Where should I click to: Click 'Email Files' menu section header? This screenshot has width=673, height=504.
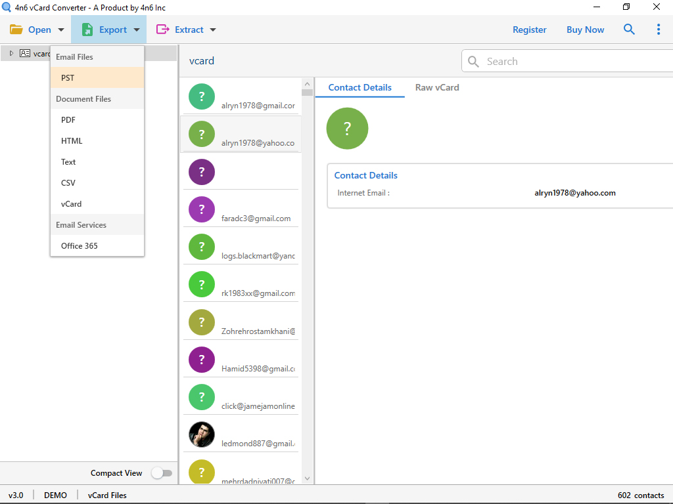point(74,56)
